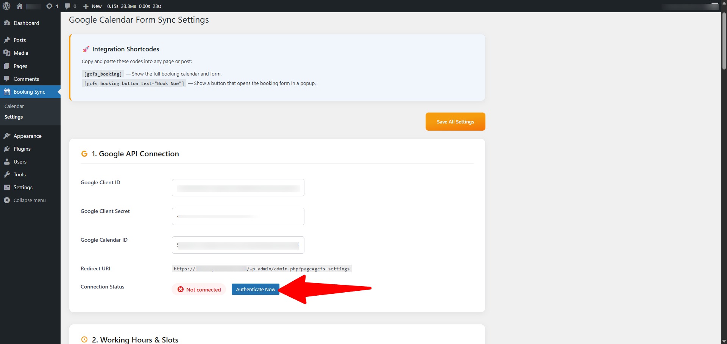The width and height of the screenshot is (727, 344).
Task: Visit site via the home icon
Action: 20,6
